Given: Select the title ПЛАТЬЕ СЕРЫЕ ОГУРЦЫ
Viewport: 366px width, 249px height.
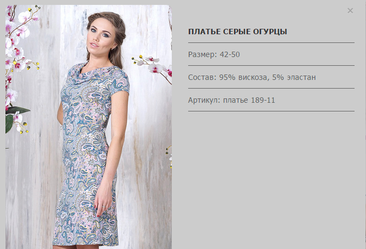Looking at the screenshot, I should (237, 32).
